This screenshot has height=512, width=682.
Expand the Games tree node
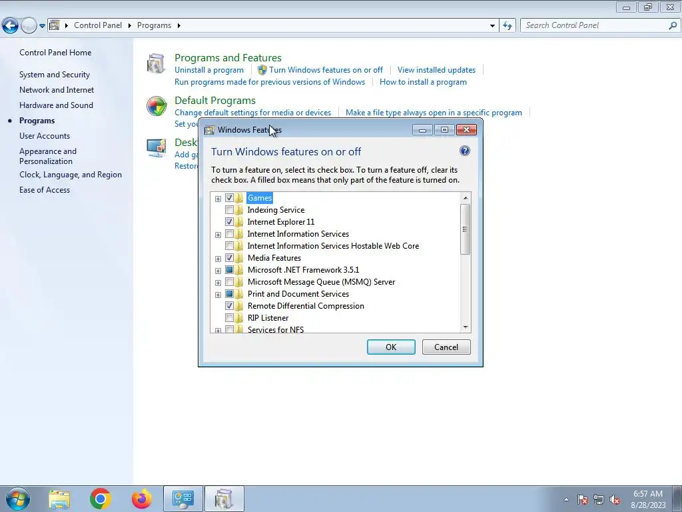(x=218, y=199)
